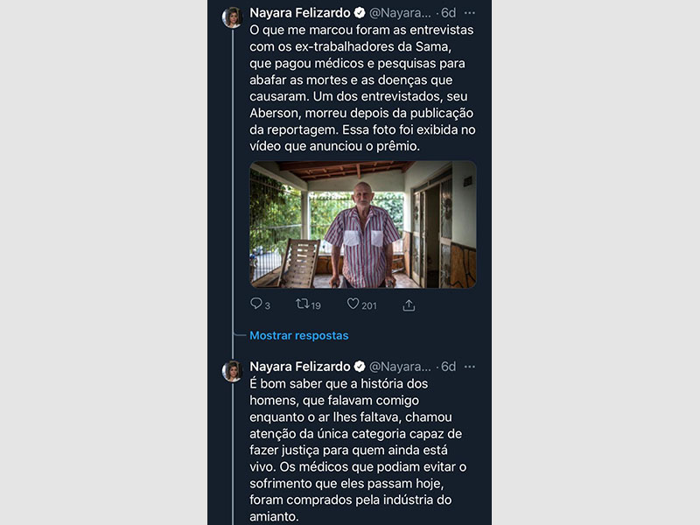
Task: Open the more options menu on the second tweet
Action: (470, 366)
